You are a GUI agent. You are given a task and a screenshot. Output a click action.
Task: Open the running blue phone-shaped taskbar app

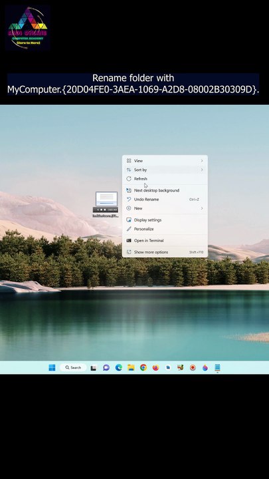click(217, 367)
